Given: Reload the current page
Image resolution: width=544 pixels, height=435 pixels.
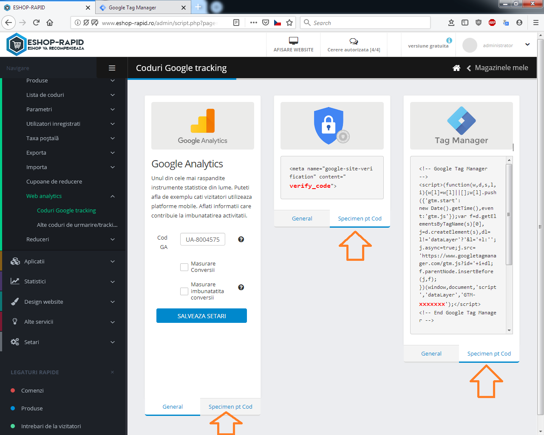Looking at the screenshot, I should 36,23.
